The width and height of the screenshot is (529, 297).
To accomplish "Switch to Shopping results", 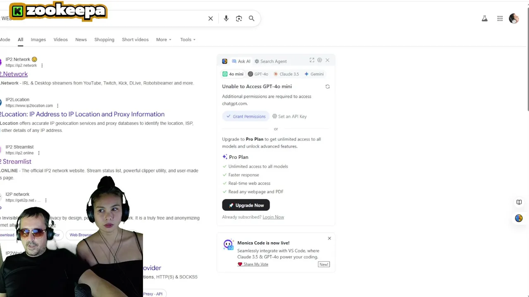I will pyautogui.click(x=104, y=40).
